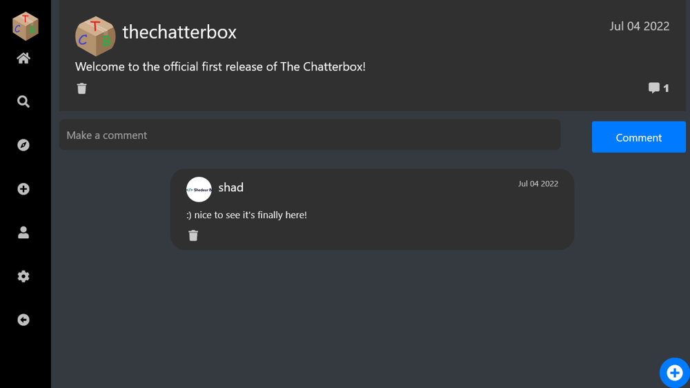Open the search magnifier icon
This screenshot has height=388, width=690.
23,101
